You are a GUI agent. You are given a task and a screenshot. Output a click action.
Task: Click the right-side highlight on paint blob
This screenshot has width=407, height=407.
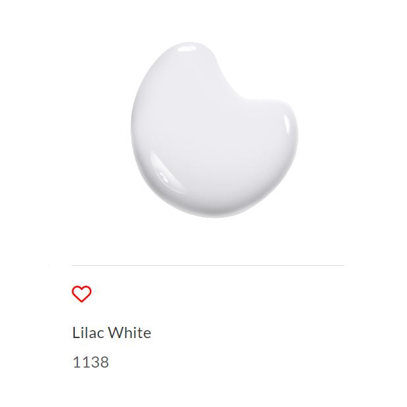(287, 124)
